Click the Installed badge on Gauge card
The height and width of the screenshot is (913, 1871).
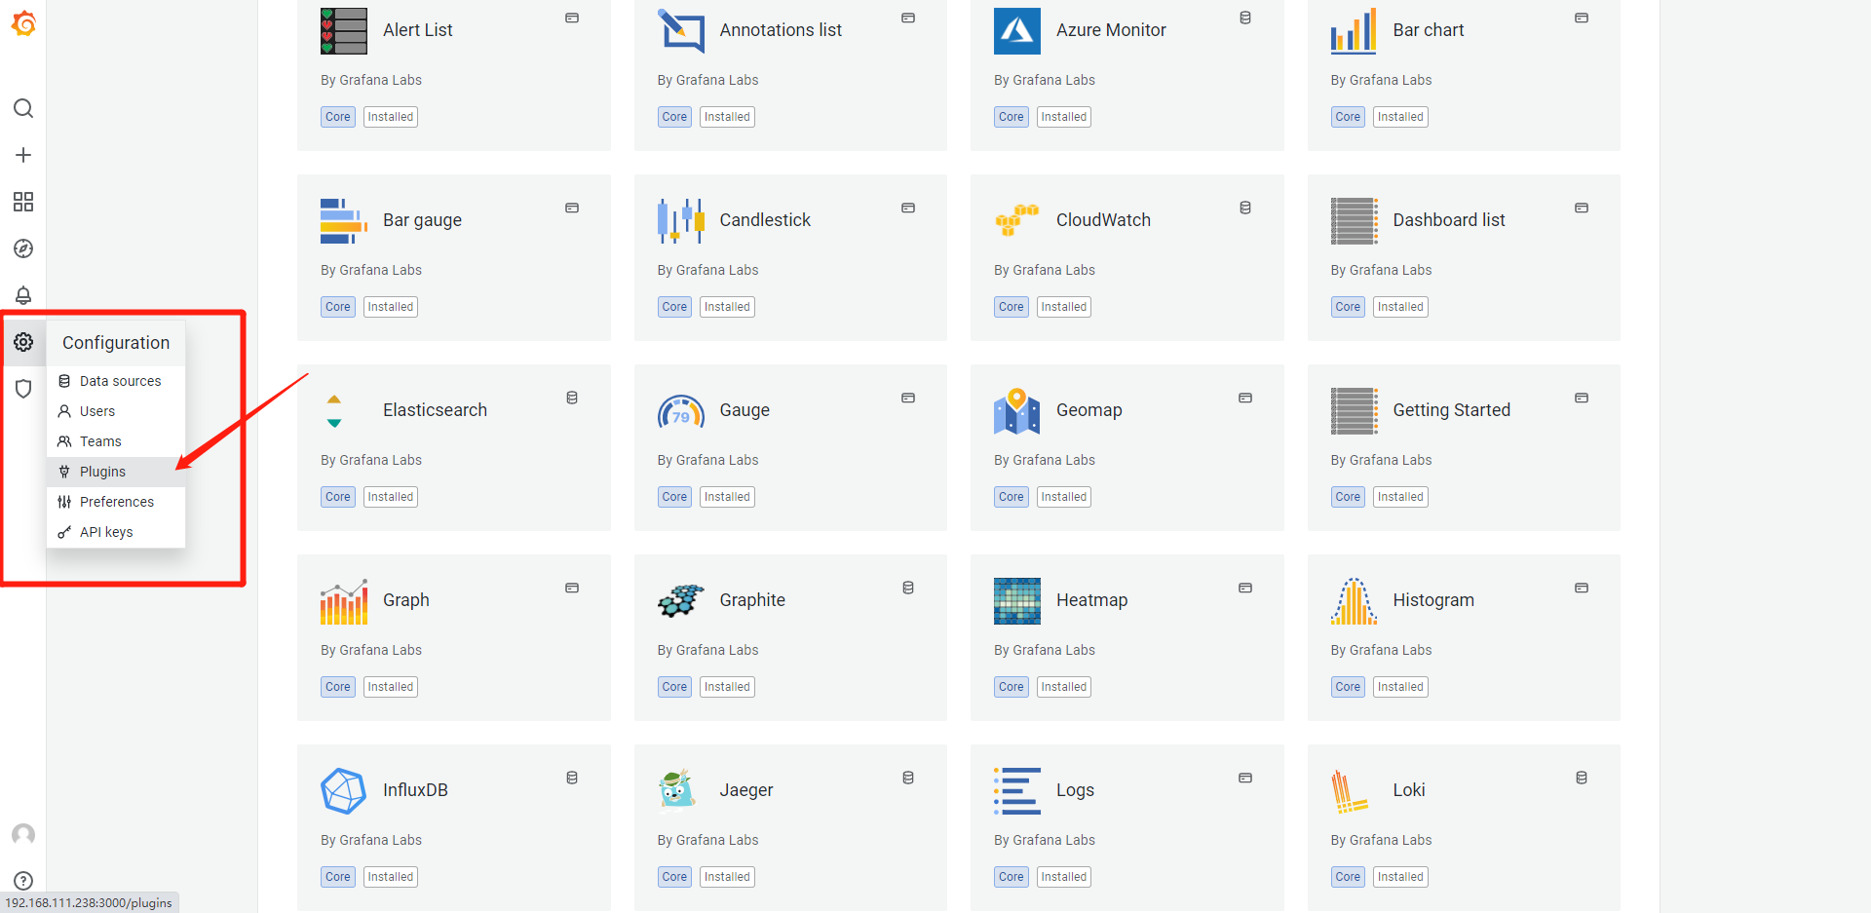point(727,497)
